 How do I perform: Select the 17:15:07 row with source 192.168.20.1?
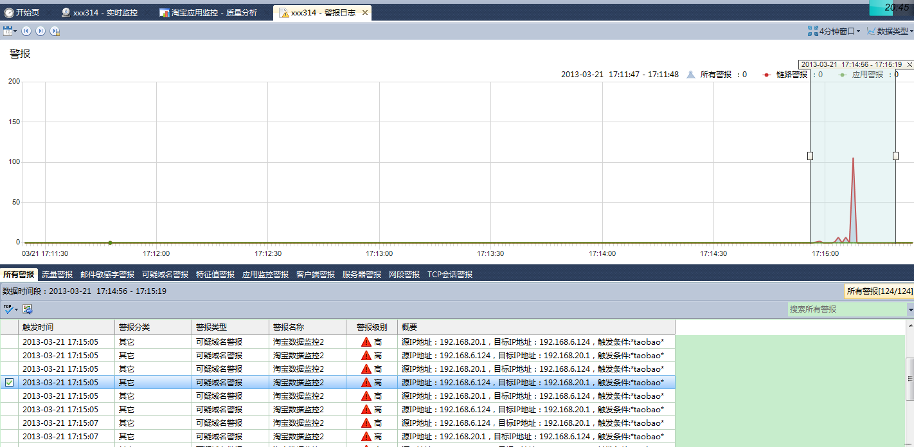pyautogui.click(x=337, y=436)
